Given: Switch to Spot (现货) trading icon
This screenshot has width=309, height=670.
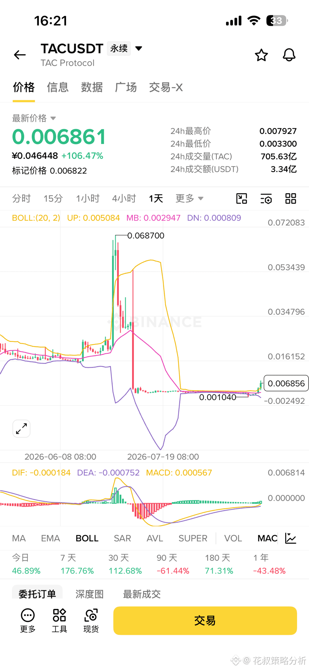Looking at the screenshot, I should (91, 621).
